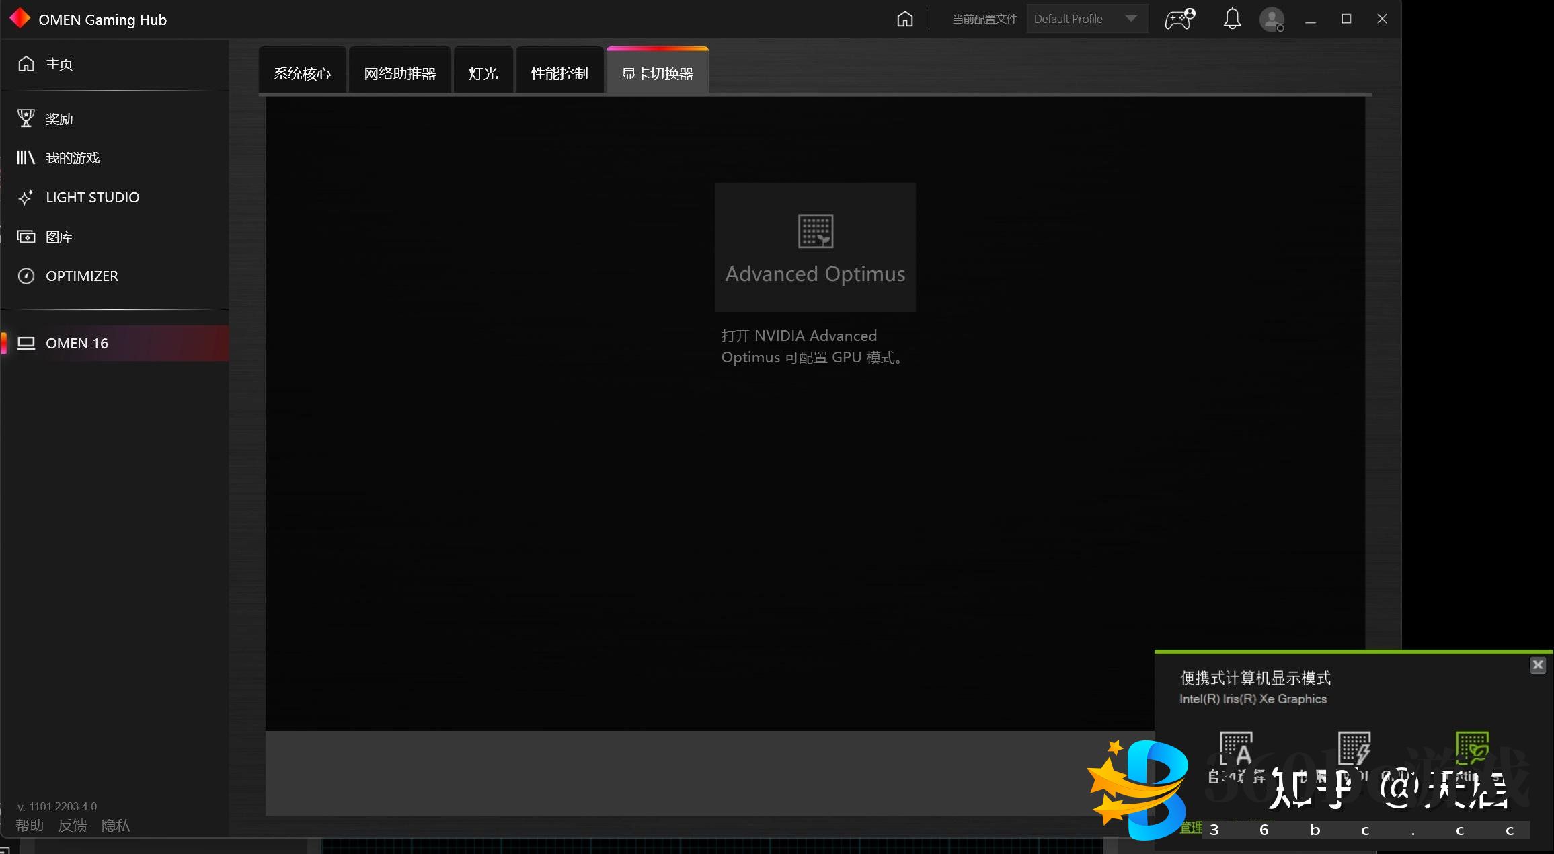
Task: Open the gamepad icon in title bar
Action: click(1179, 19)
